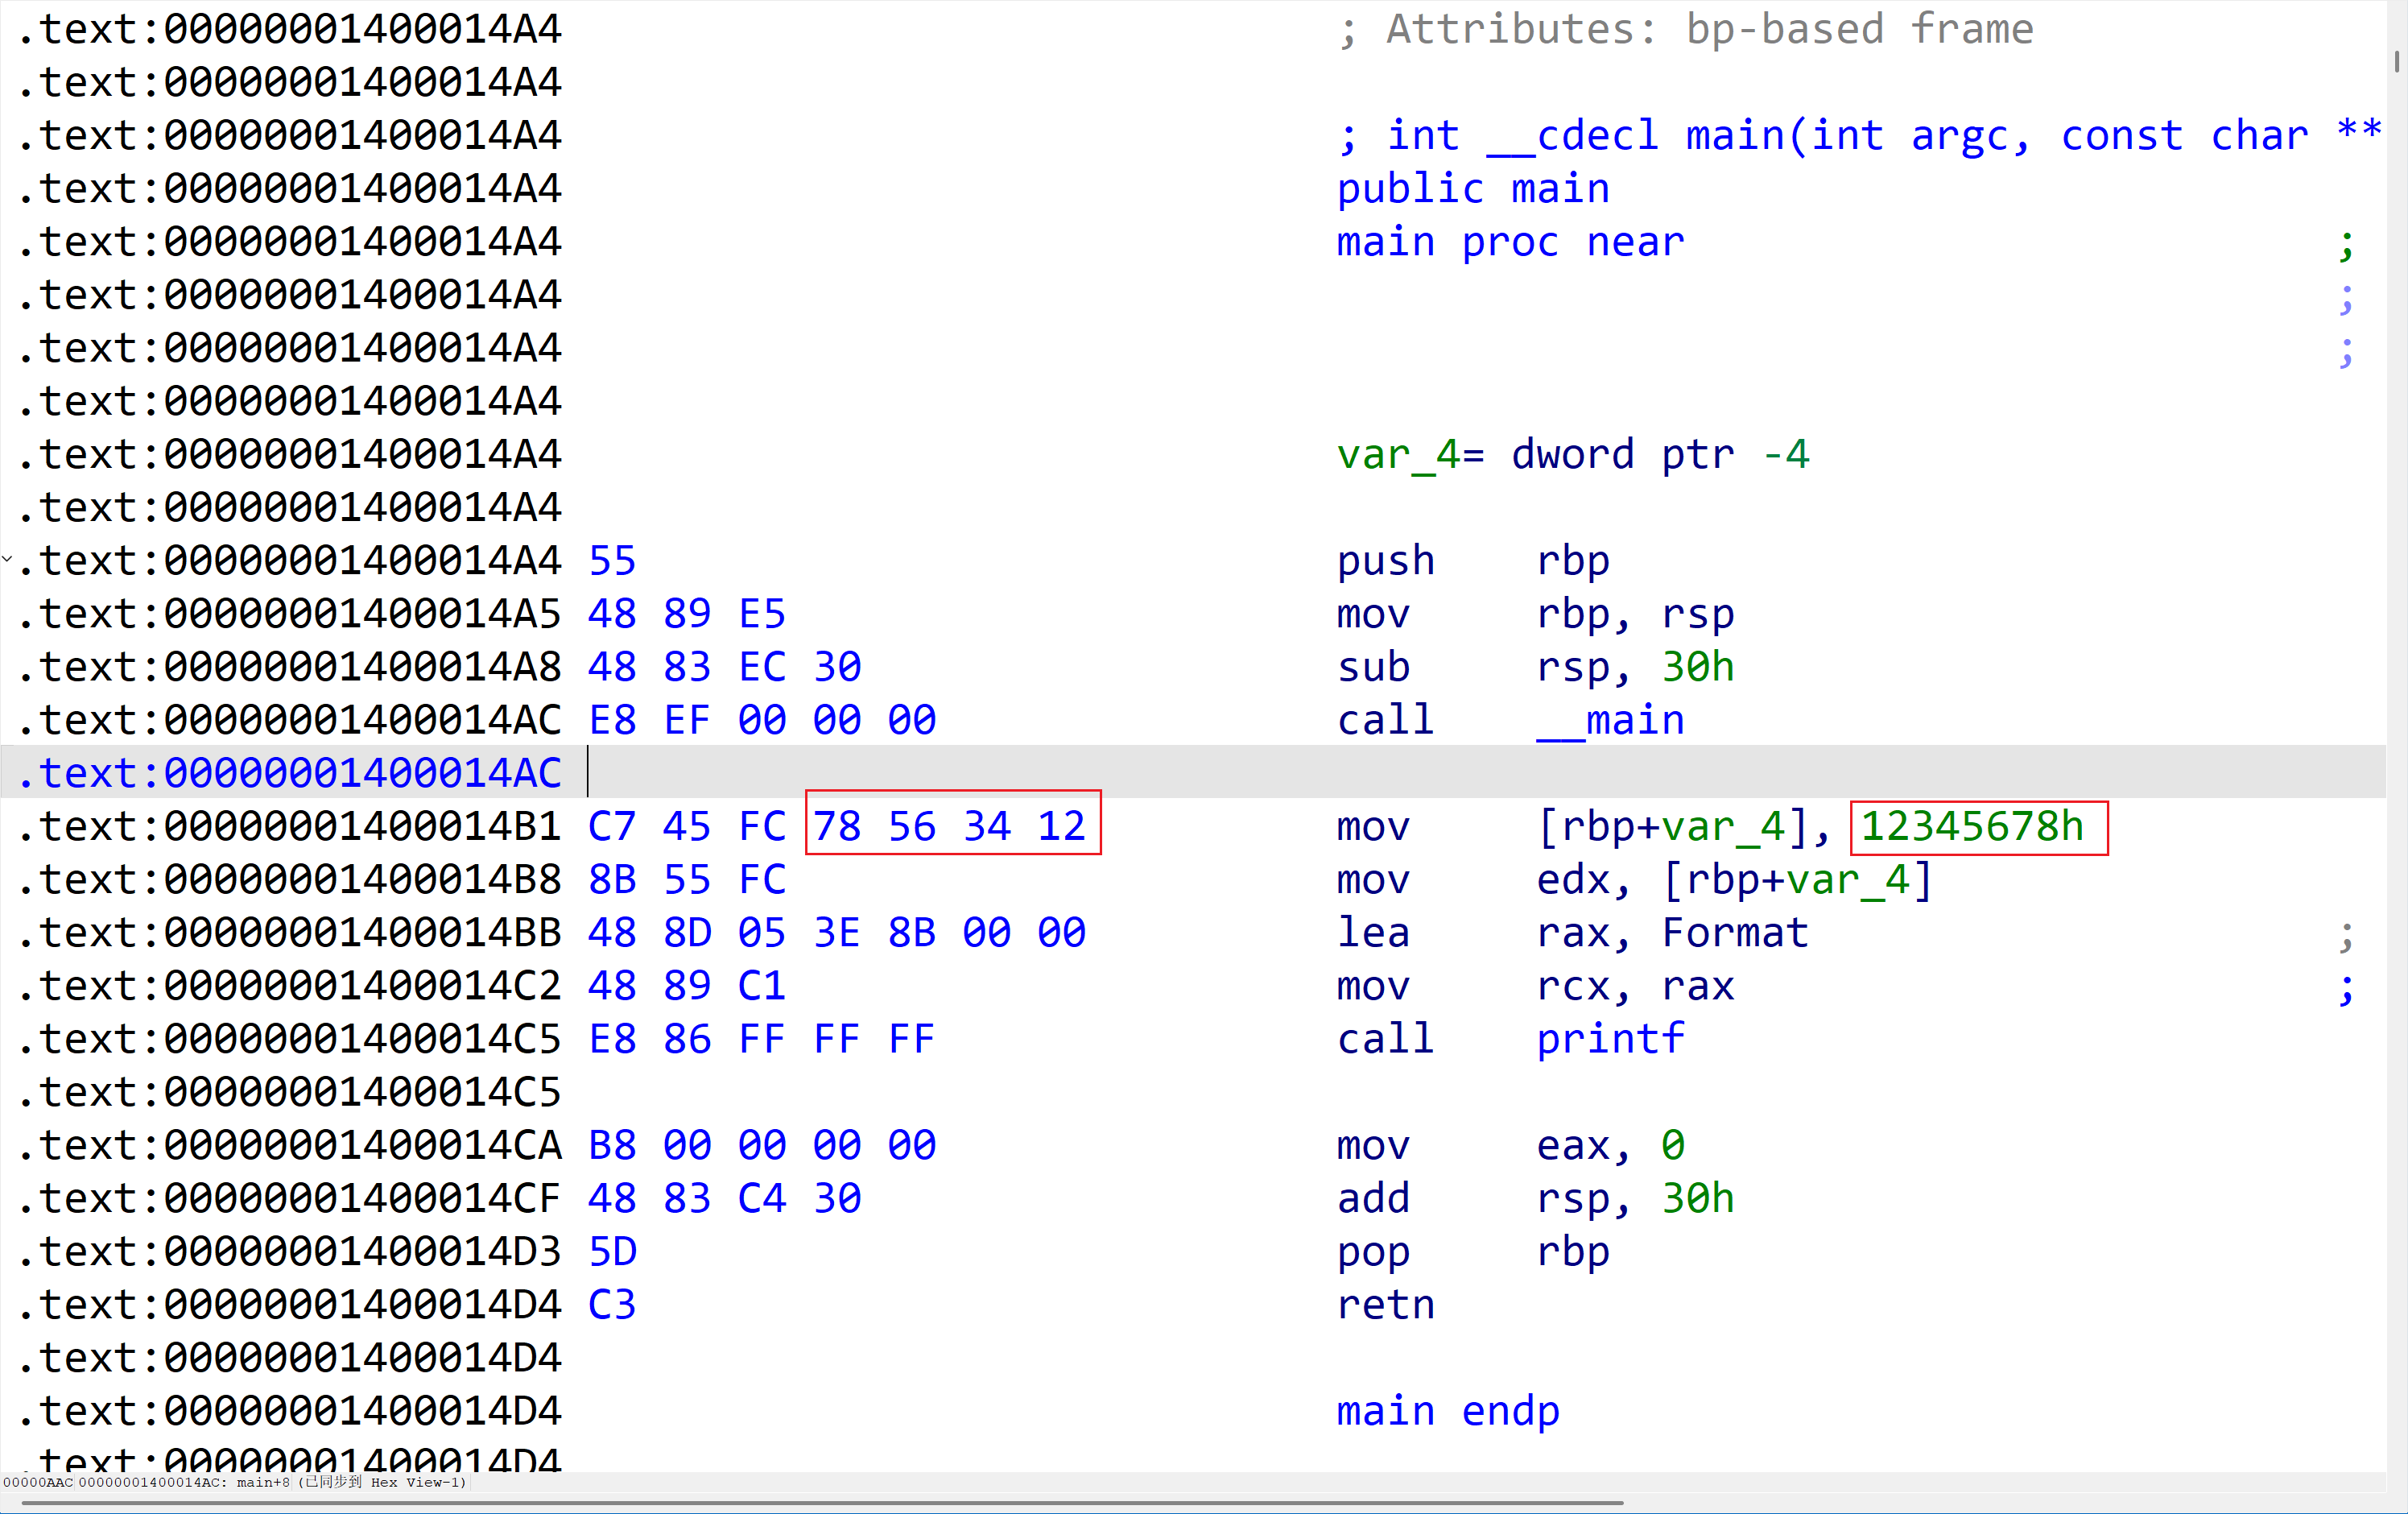Click the printf function reference

point(1610,1039)
